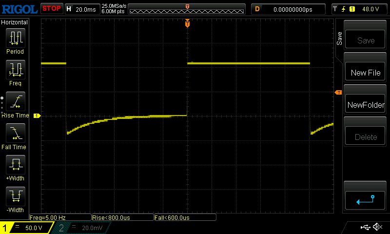Click the orange trigger position marker at top
Viewport: 390px width, 234px height.
tap(187, 23)
